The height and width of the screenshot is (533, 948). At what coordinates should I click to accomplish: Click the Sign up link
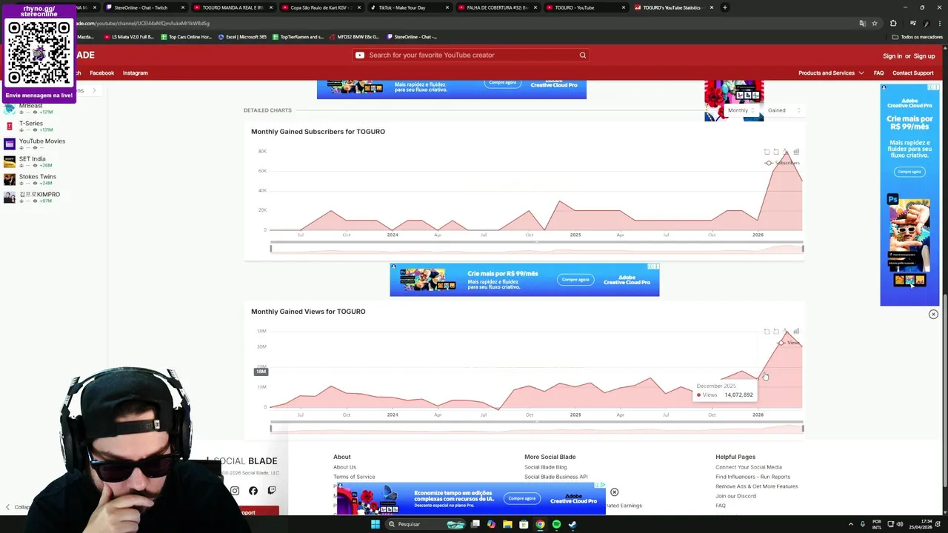[924, 56]
